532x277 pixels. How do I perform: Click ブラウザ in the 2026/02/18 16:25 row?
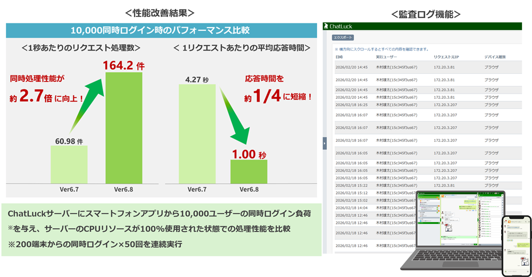[491, 105]
